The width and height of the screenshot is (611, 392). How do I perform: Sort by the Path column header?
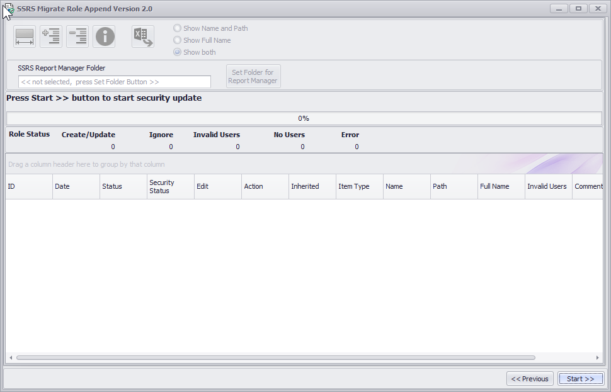point(454,186)
